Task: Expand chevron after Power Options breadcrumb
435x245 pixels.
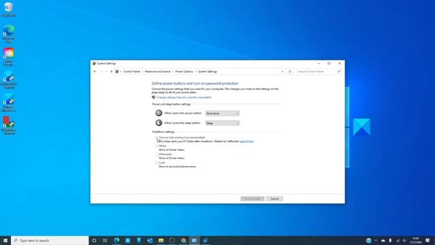Action: (x=196, y=71)
